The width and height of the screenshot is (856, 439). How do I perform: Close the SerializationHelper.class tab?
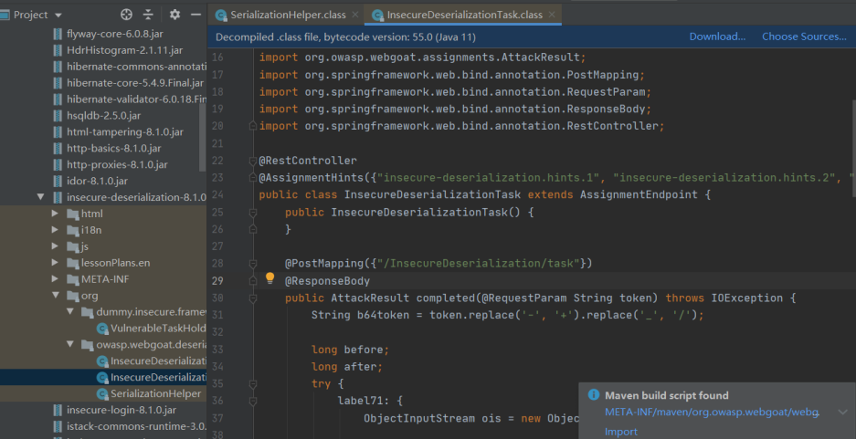point(353,16)
